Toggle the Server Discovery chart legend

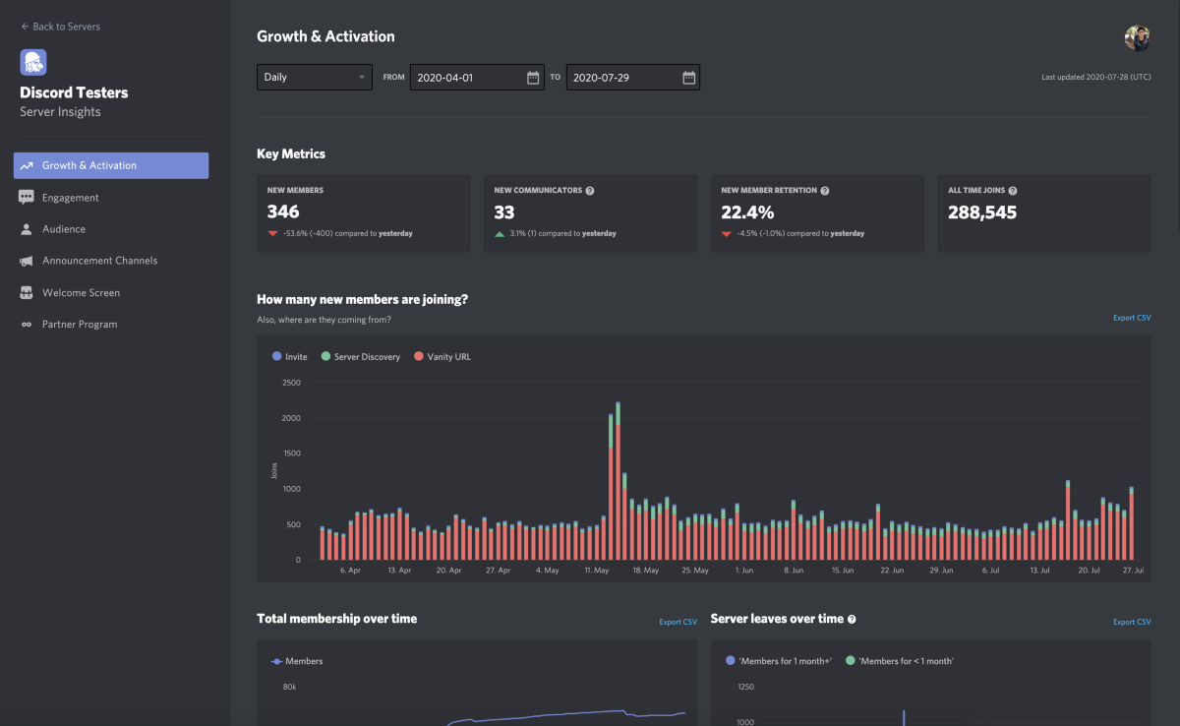point(361,356)
